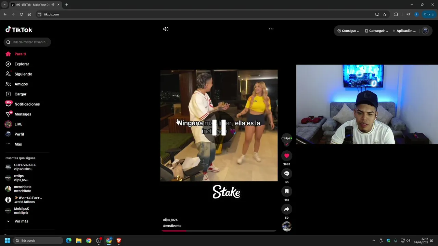
Task: Like the video with heart icon
Action: [x=287, y=156]
